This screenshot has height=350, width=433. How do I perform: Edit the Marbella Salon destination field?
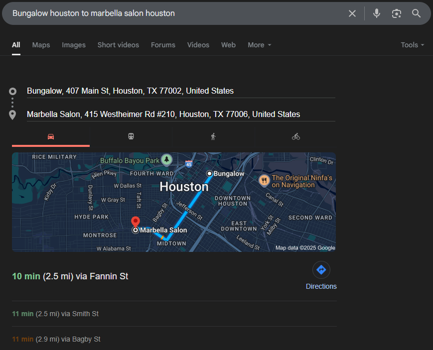pos(181,115)
